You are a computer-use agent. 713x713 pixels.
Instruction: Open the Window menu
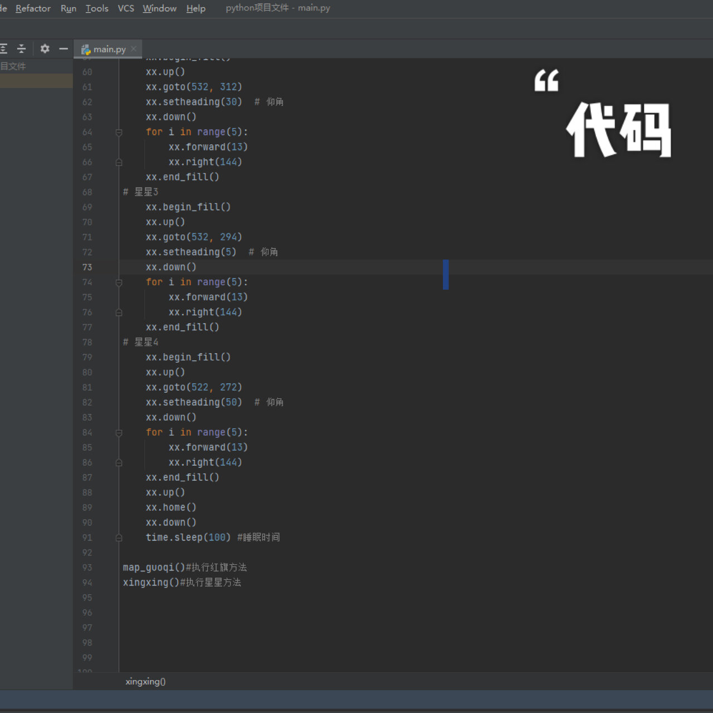coord(159,8)
